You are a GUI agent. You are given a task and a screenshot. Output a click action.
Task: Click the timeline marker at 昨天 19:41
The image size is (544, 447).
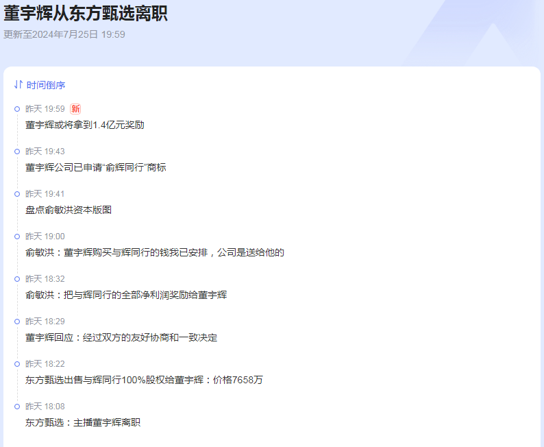point(17,194)
